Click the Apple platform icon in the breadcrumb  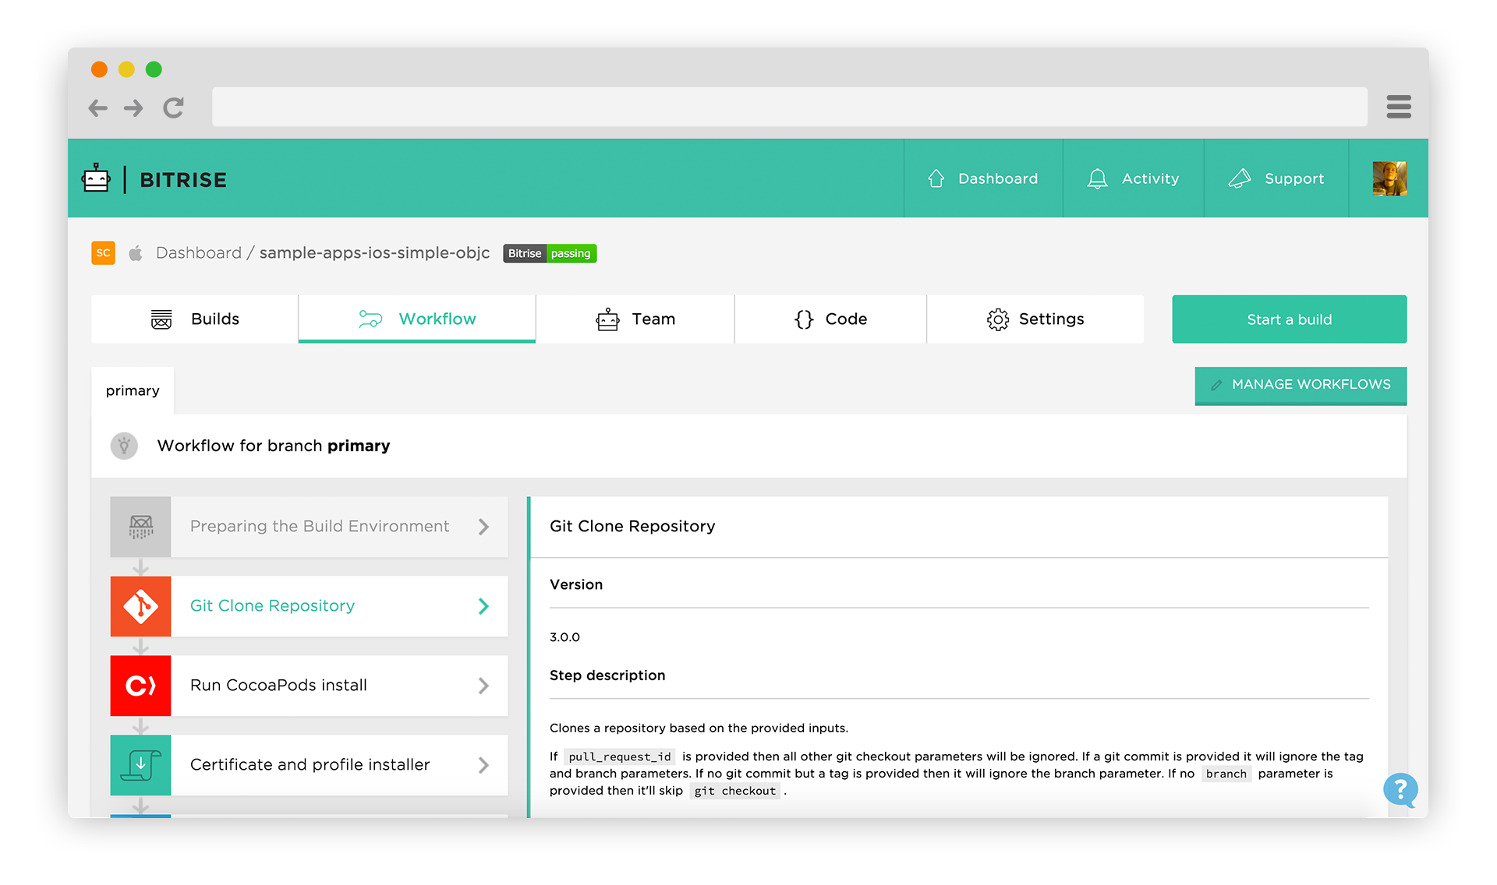(x=136, y=253)
